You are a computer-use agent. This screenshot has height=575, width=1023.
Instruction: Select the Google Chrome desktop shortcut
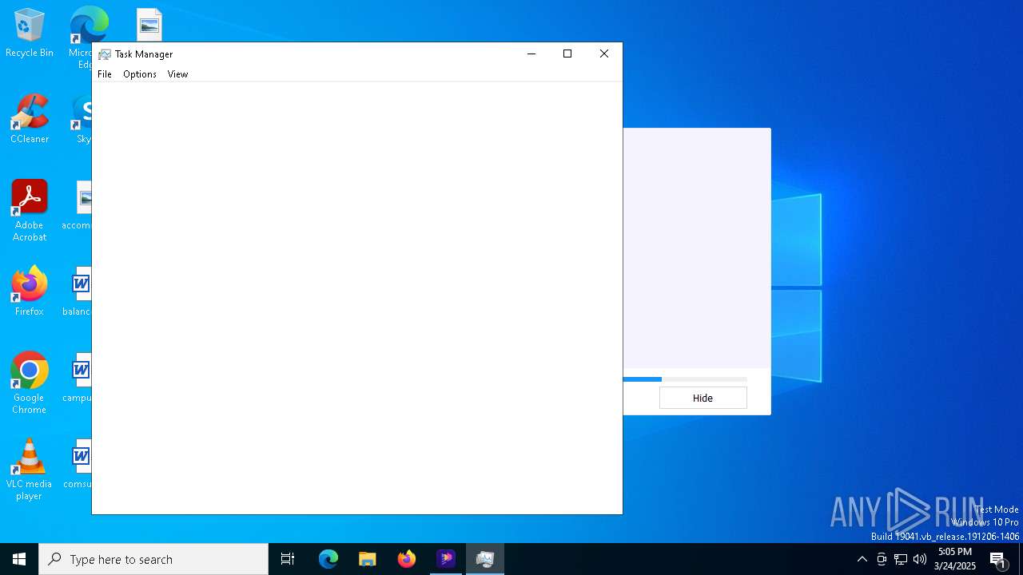click(x=30, y=383)
